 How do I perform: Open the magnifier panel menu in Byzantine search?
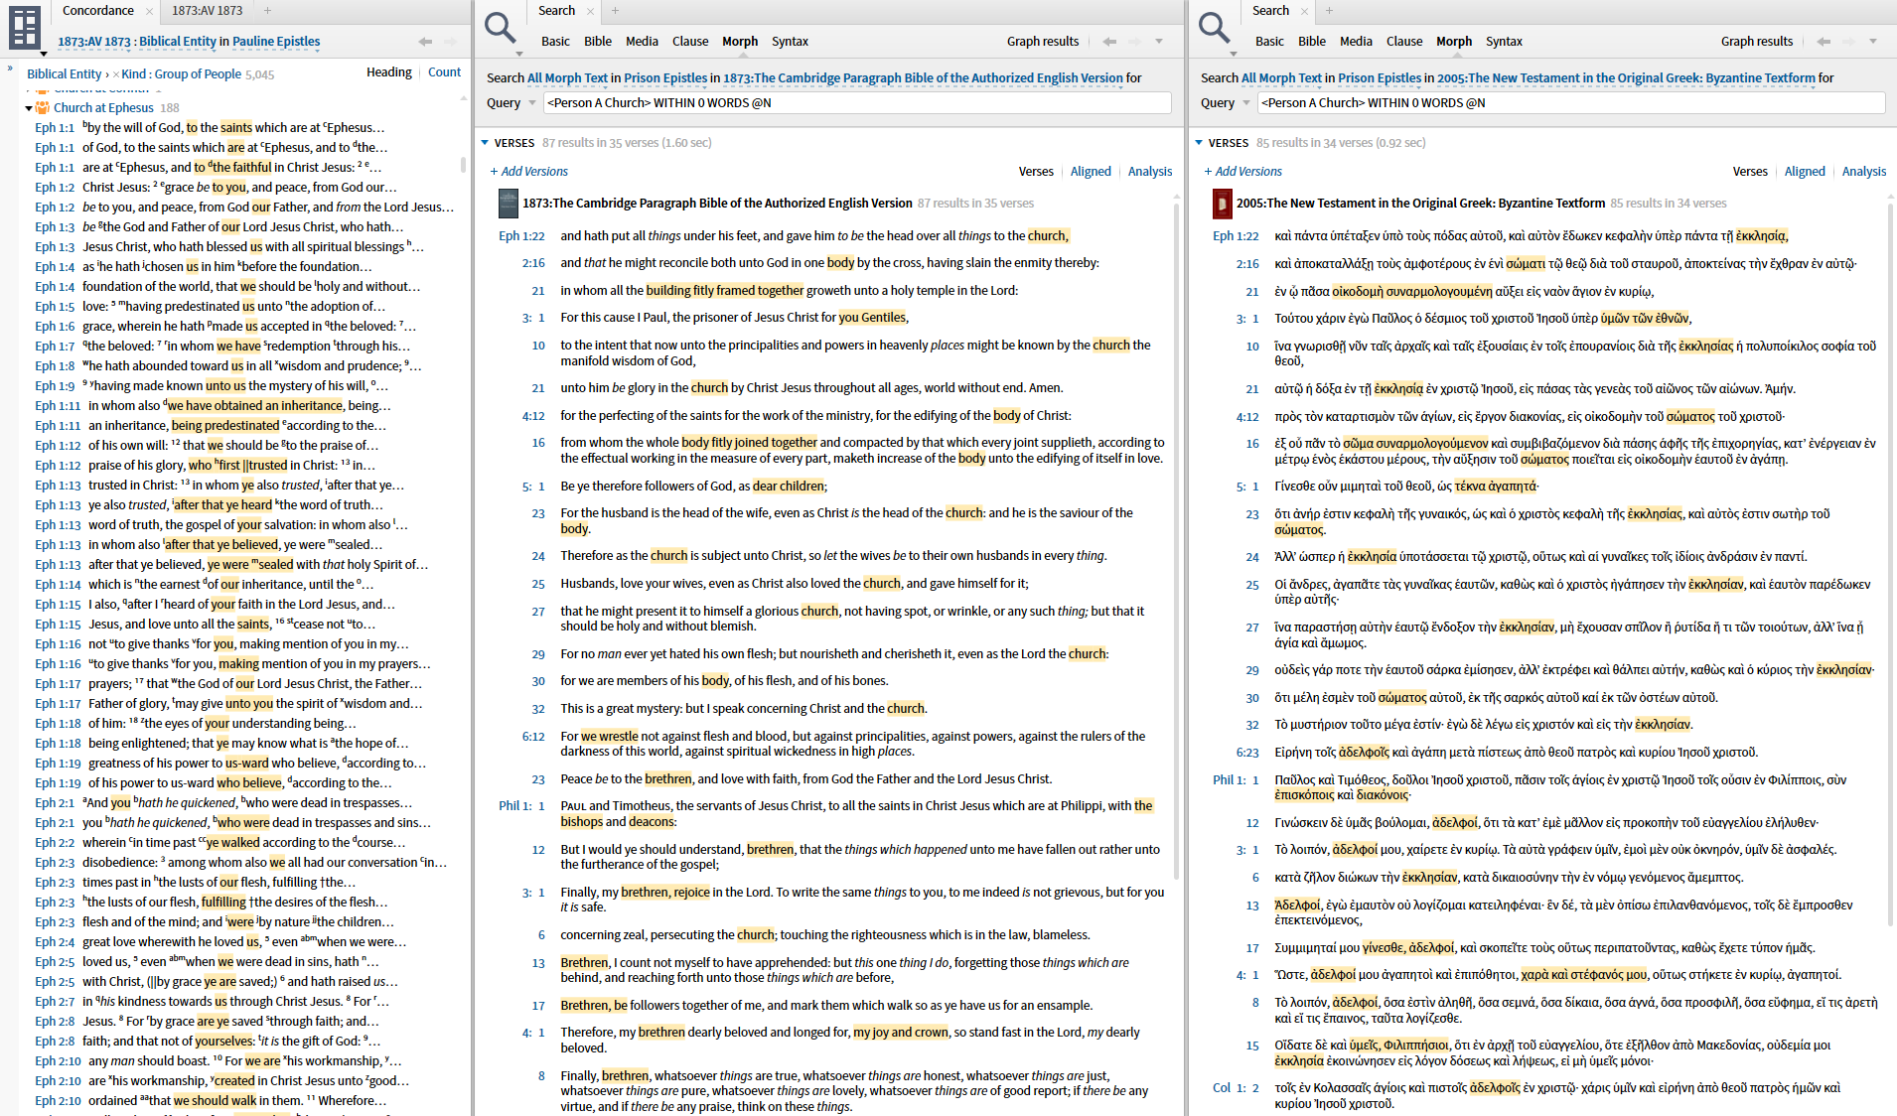click(x=1216, y=30)
